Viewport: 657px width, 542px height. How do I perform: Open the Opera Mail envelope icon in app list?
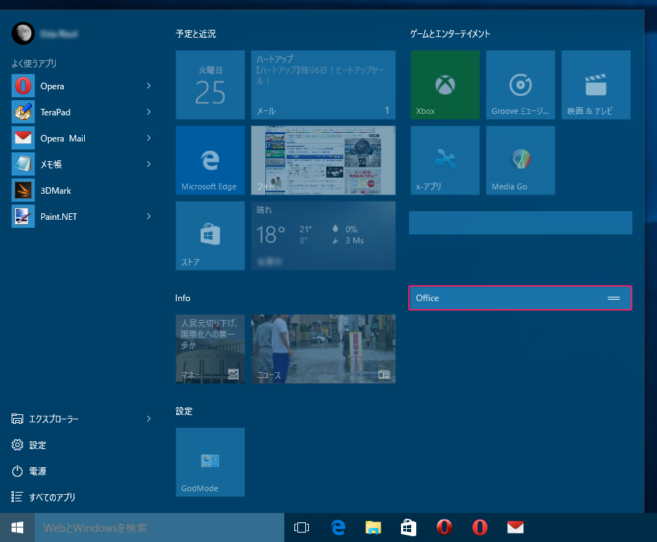click(x=23, y=138)
